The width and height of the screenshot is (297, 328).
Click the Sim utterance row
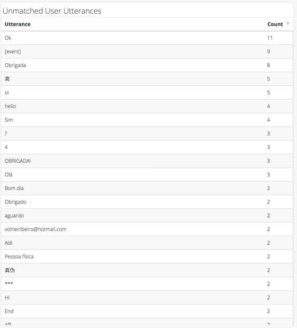pos(147,120)
